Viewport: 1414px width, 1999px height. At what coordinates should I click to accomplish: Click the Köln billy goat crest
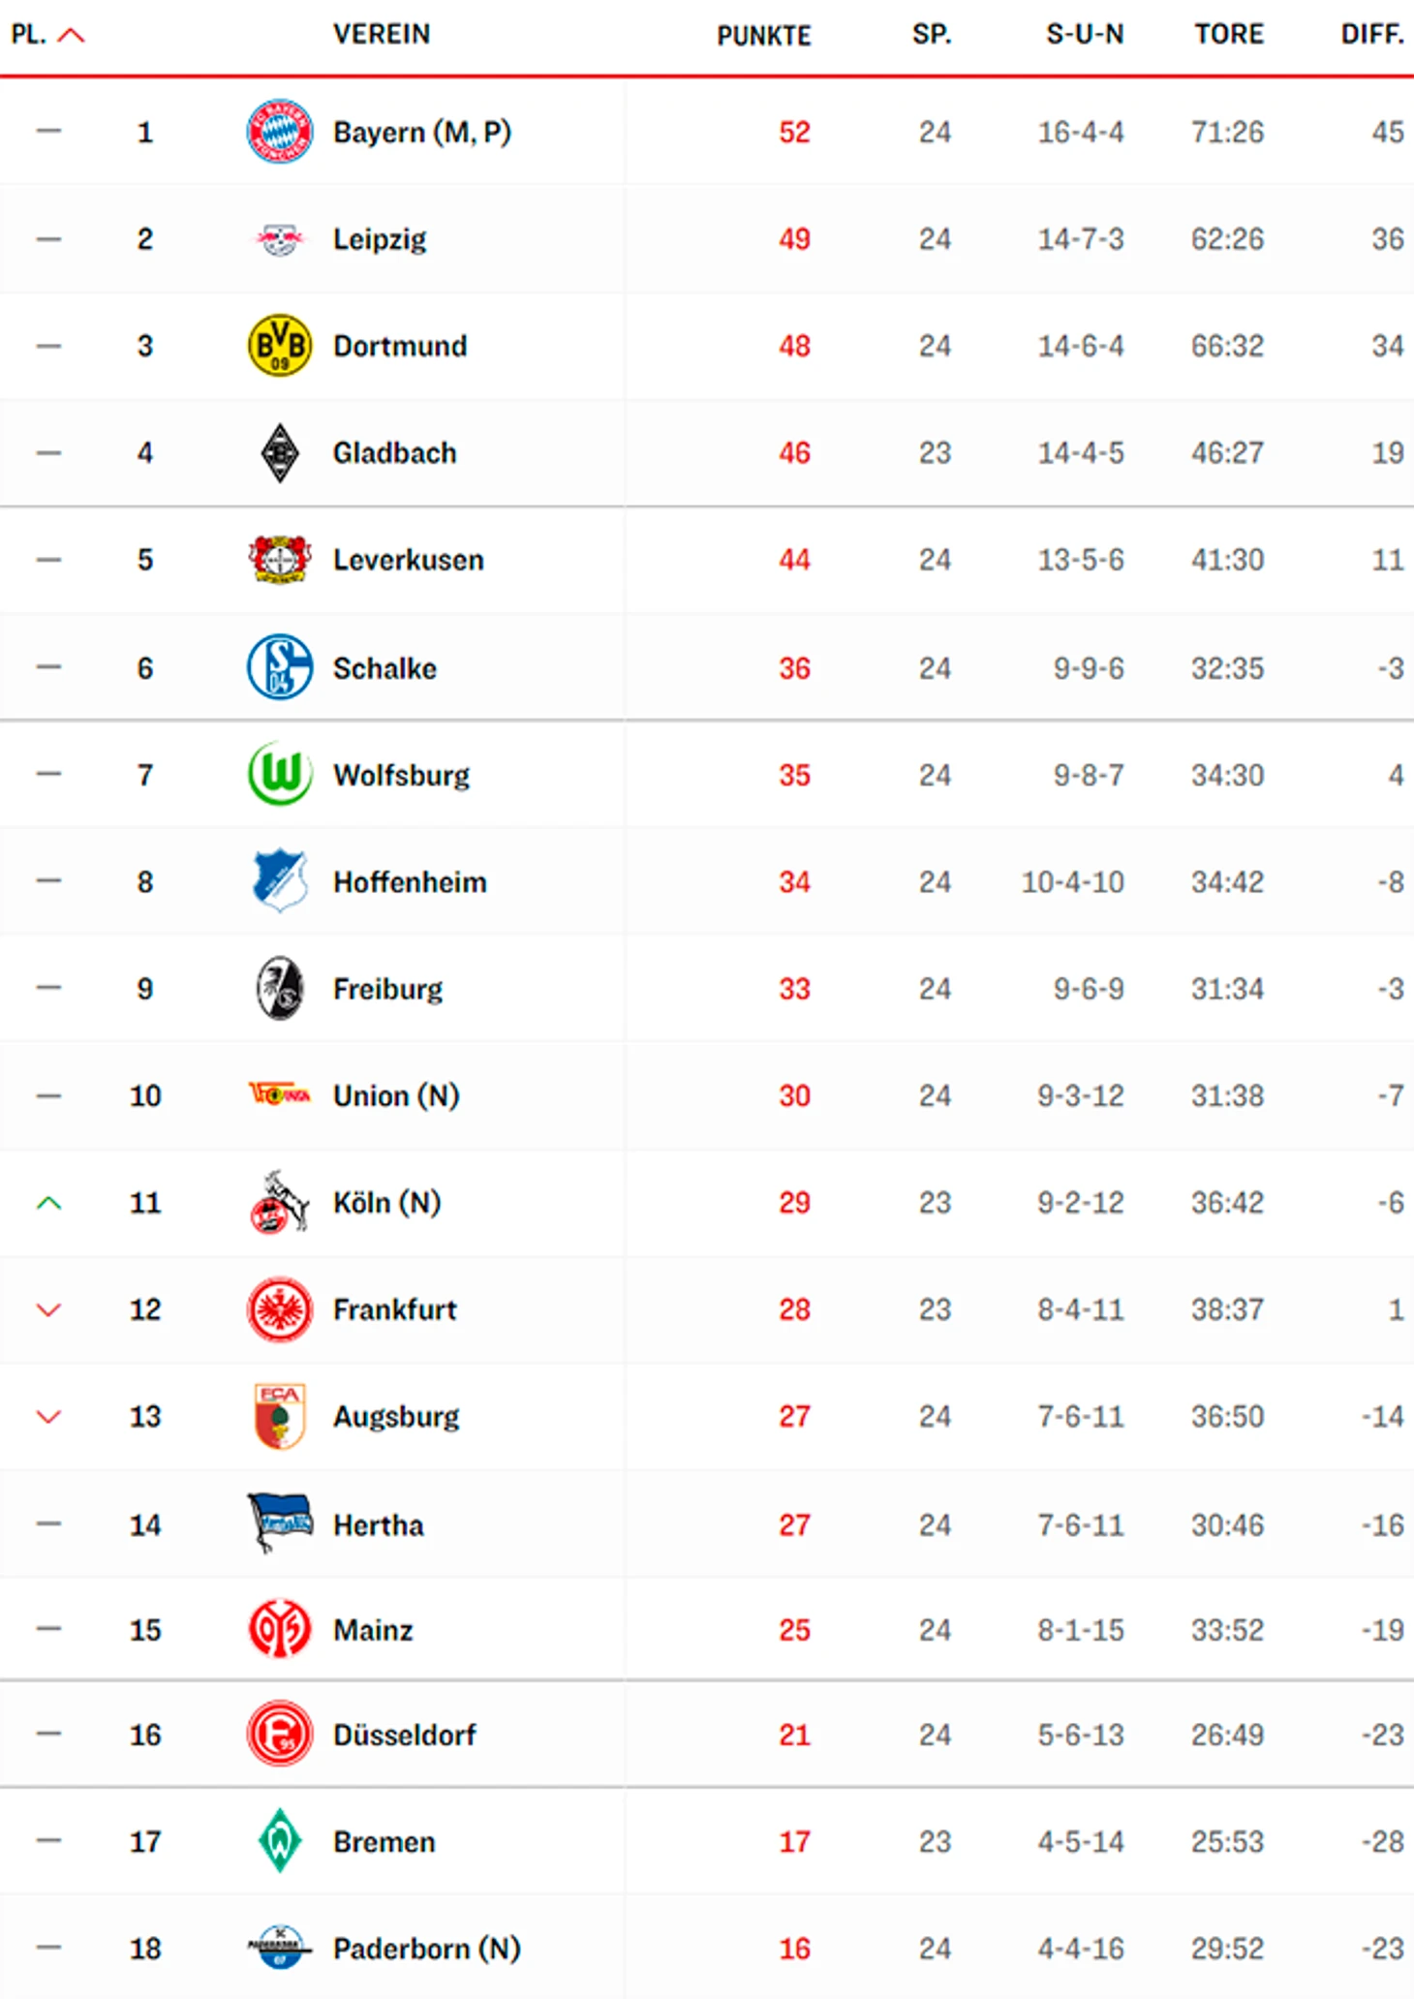point(279,1202)
